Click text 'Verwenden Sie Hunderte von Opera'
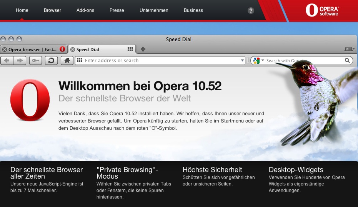The width and height of the screenshot is (358, 207). 306,177
